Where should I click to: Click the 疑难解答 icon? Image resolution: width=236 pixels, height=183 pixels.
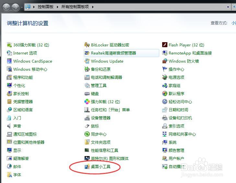coord(9,158)
